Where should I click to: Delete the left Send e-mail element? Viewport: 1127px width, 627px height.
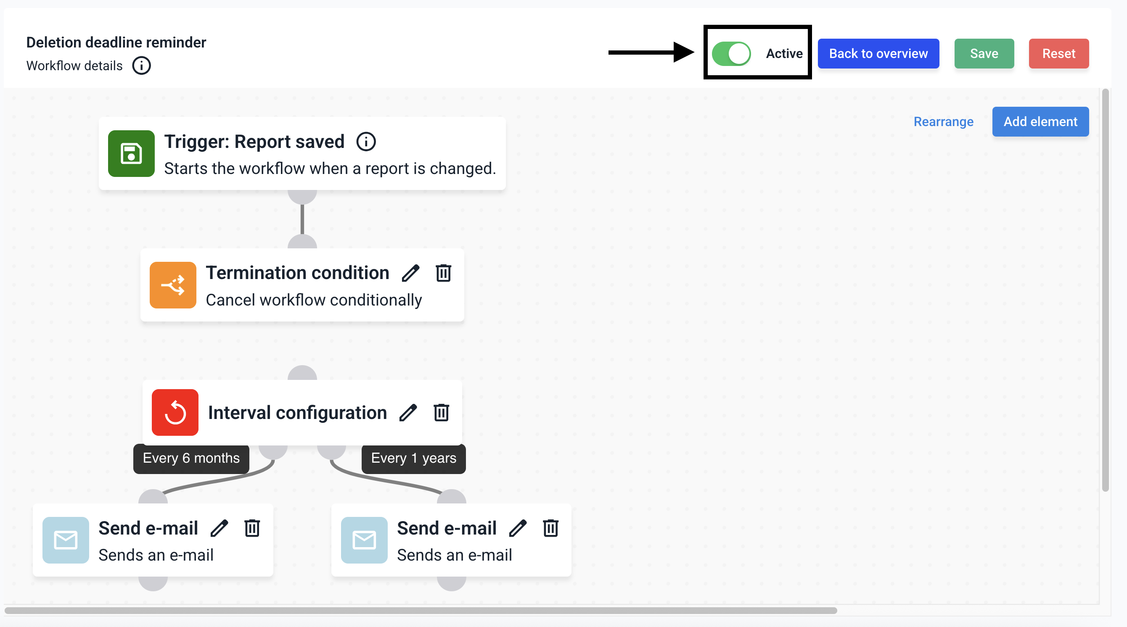point(252,528)
